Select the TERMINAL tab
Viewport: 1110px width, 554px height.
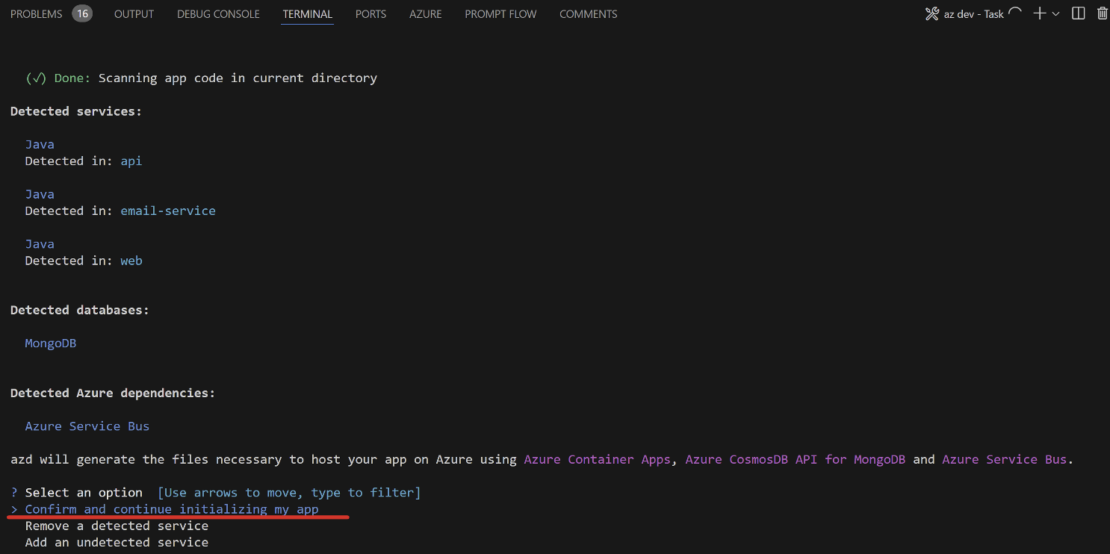coord(307,14)
